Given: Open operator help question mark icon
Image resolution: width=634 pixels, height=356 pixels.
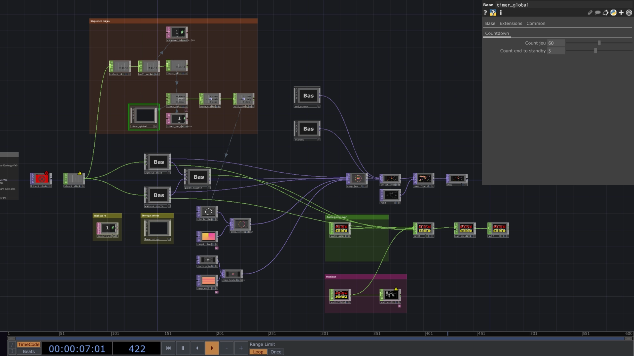Looking at the screenshot, I should pyautogui.click(x=485, y=13).
